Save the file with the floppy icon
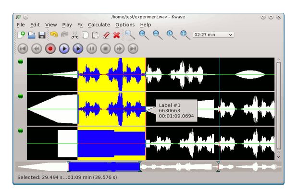The width and height of the screenshot is (297, 189). tap(42, 35)
